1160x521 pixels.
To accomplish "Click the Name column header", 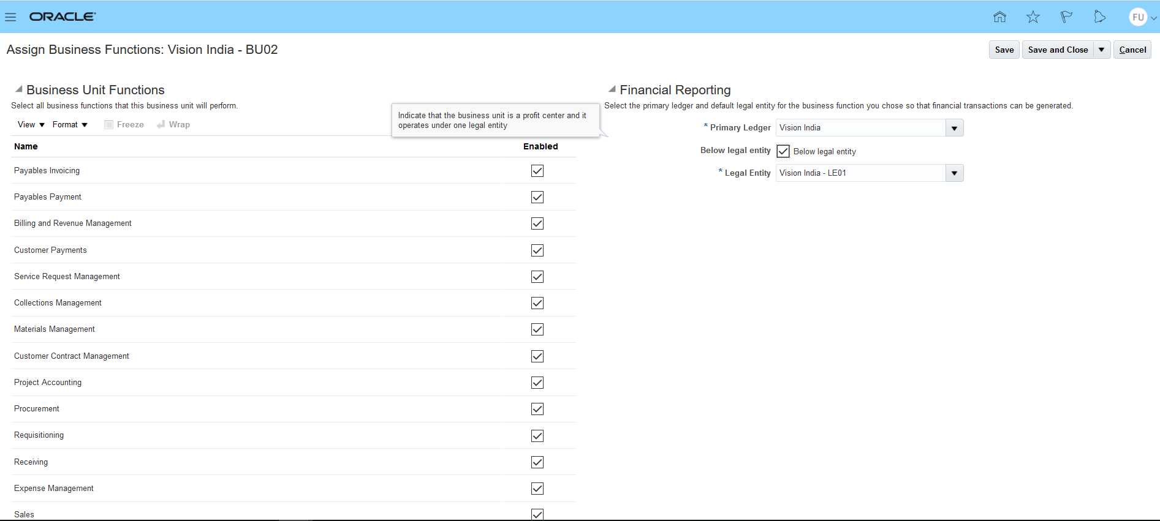I will [26, 146].
